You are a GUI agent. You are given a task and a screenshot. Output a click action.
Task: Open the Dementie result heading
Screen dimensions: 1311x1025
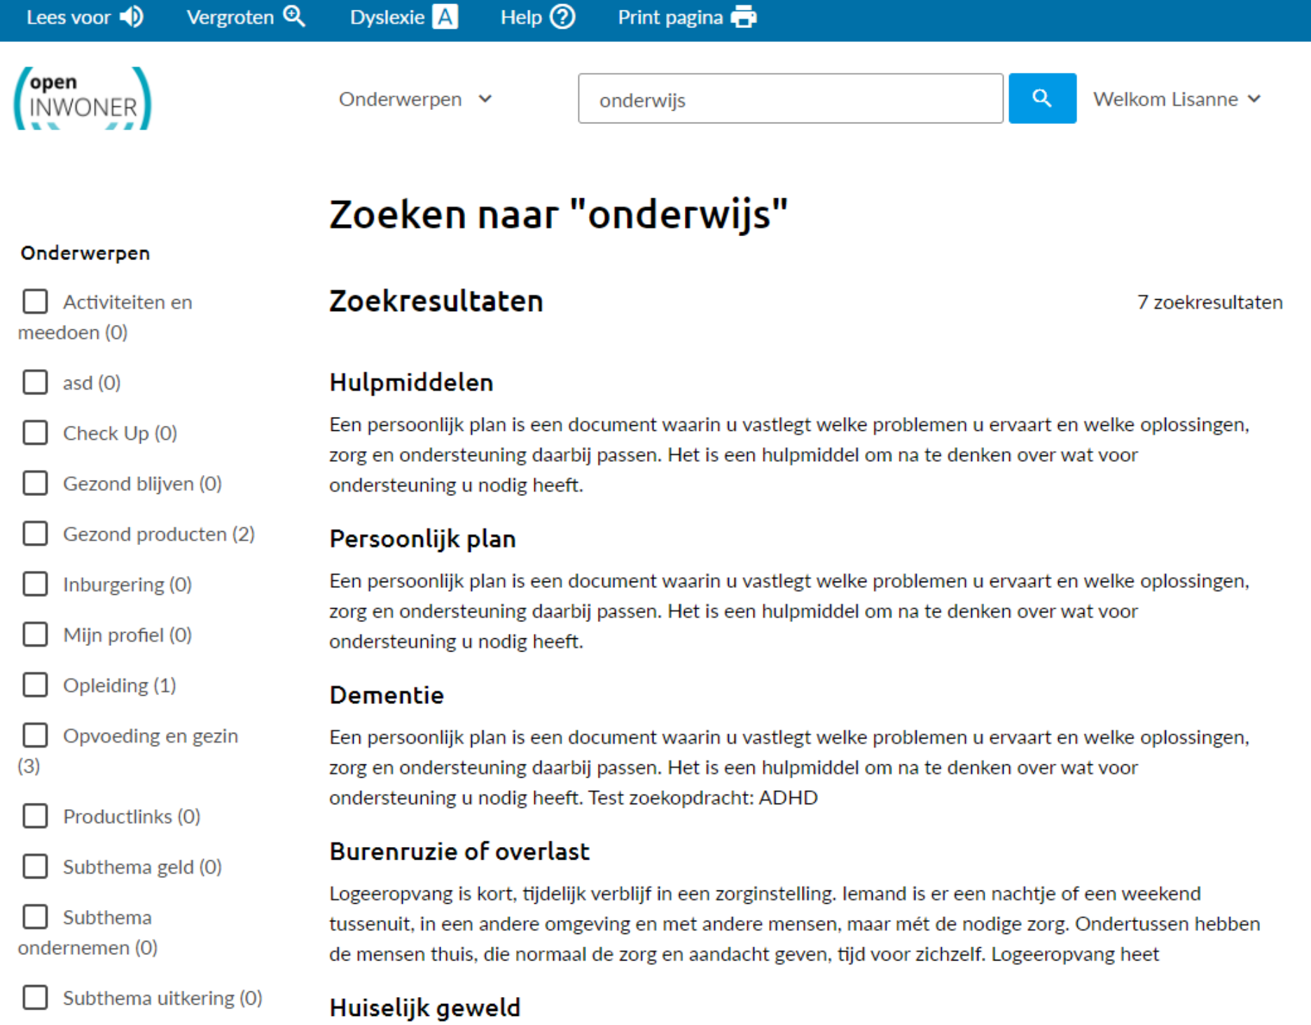387,695
